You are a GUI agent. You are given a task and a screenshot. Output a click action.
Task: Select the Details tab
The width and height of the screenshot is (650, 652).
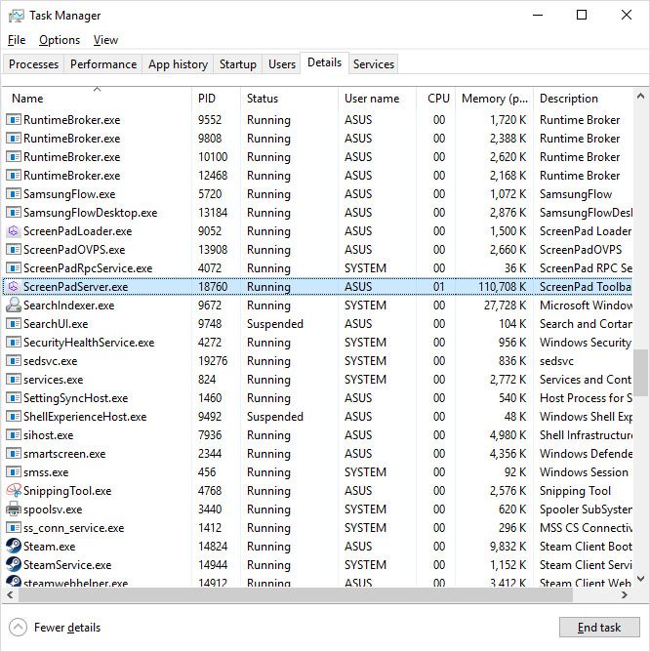coord(324,62)
